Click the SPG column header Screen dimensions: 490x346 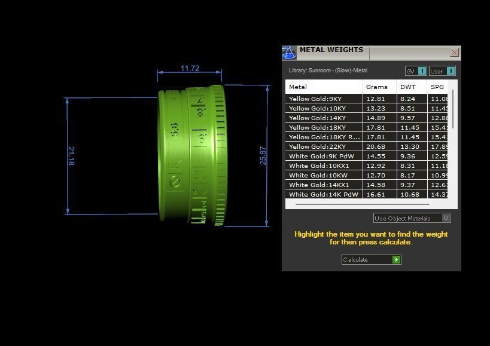[437, 87]
